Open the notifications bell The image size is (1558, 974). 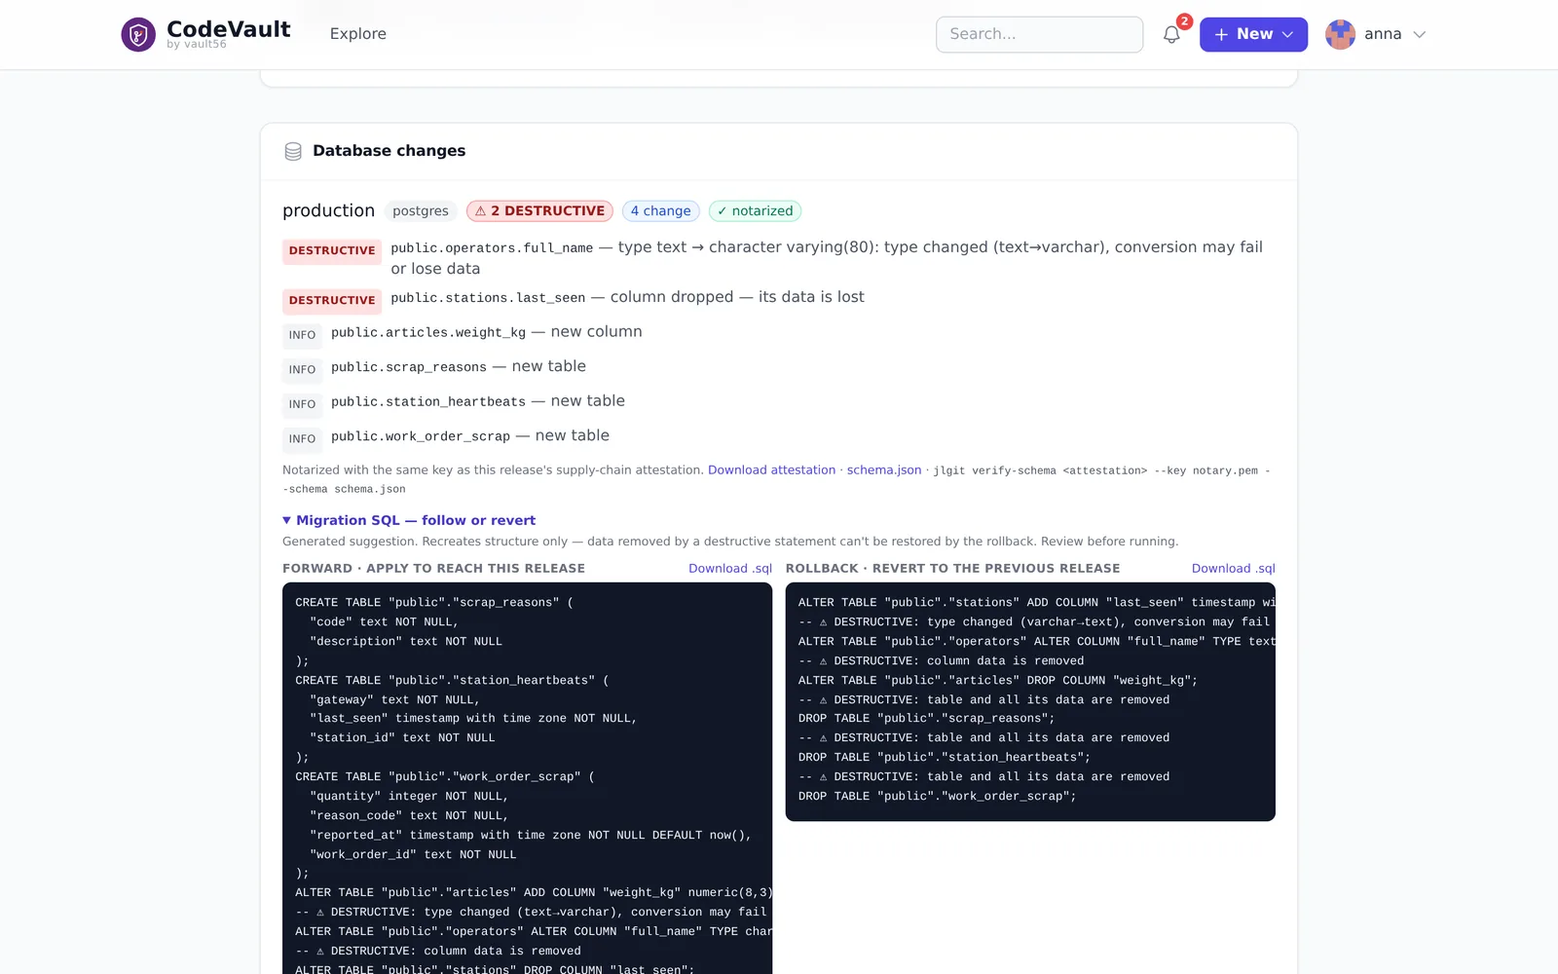(x=1171, y=34)
